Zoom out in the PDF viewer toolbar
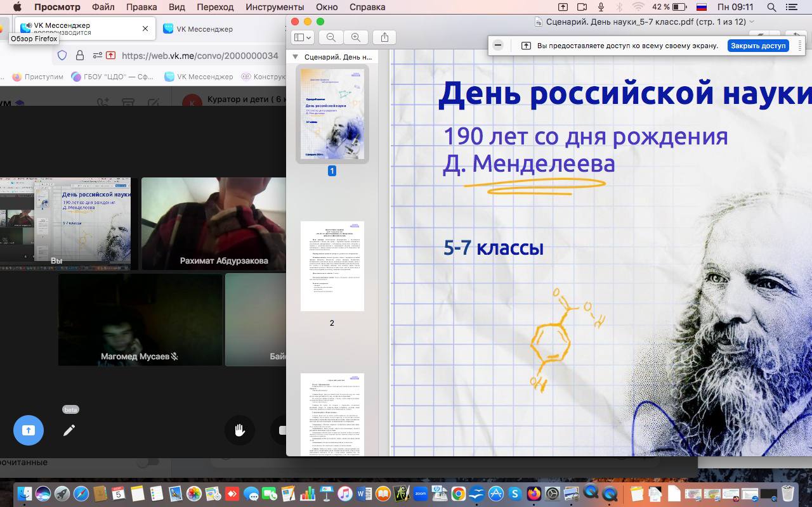 tap(331, 37)
